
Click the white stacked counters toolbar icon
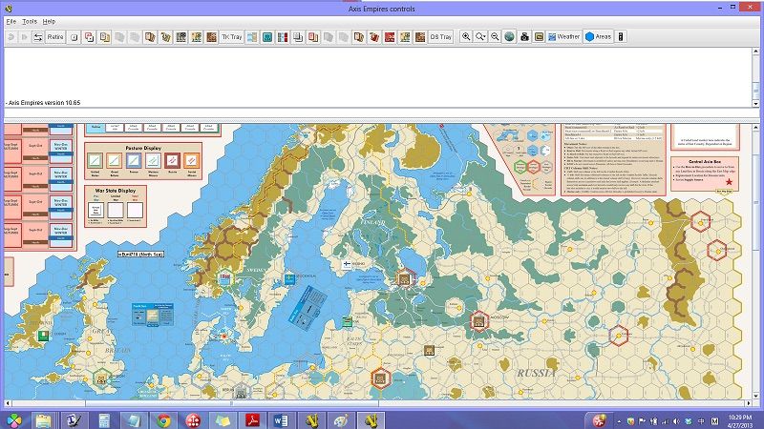pyautogui.click(x=298, y=37)
